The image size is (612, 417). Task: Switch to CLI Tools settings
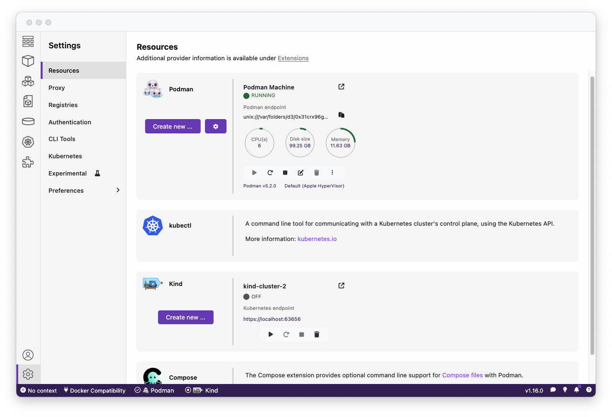(62, 139)
